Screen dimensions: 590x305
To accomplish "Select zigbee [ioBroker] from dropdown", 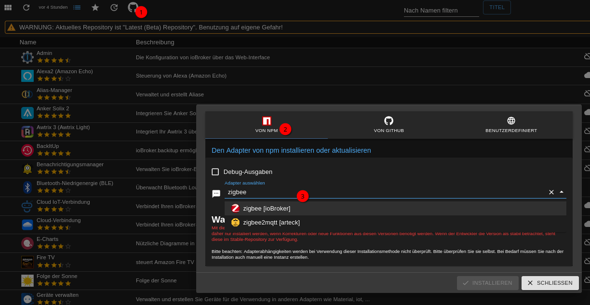I will coord(395,208).
